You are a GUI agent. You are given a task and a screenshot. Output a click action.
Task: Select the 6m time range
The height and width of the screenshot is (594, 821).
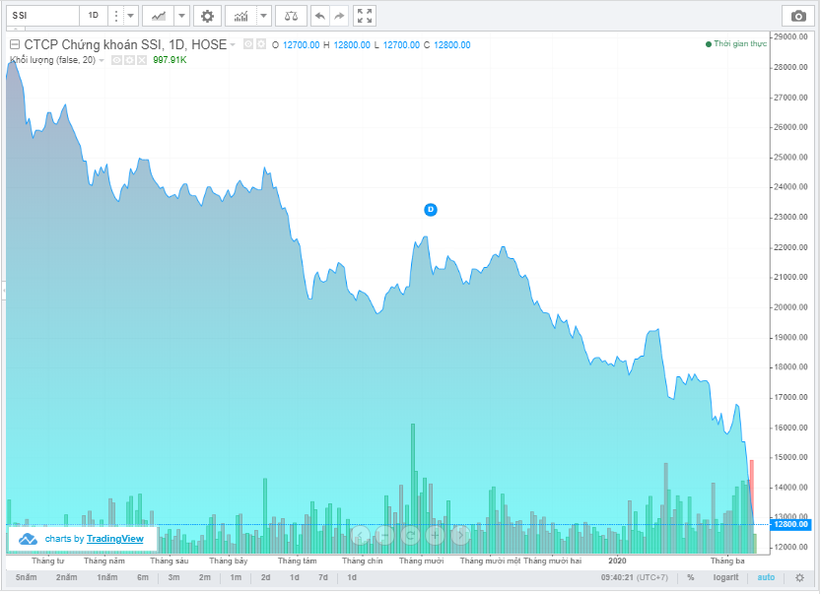143,578
